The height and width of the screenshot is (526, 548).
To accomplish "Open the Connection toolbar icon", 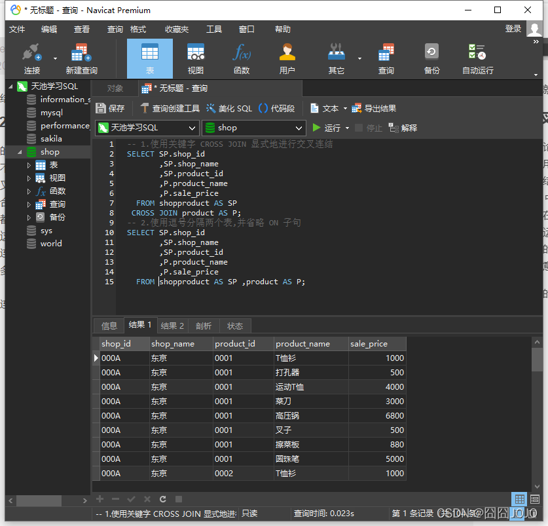I will (32, 59).
